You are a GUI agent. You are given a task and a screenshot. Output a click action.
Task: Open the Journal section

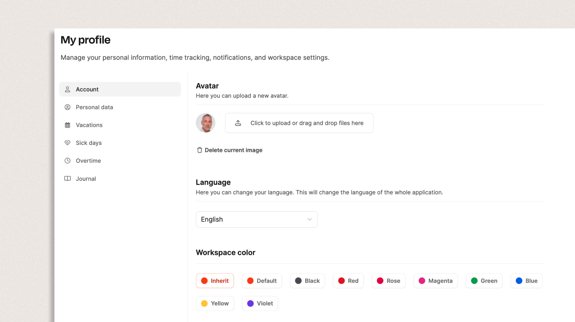[120, 179]
